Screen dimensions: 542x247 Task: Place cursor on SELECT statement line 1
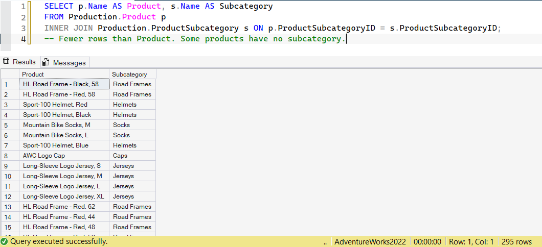point(159,6)
